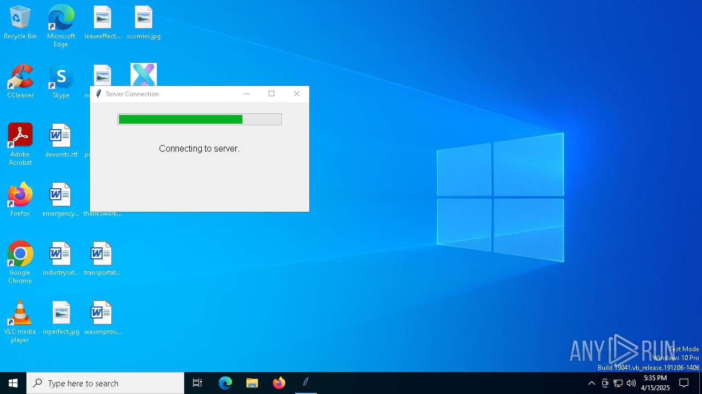Select the VLC media player shortcut

point(20,322)
